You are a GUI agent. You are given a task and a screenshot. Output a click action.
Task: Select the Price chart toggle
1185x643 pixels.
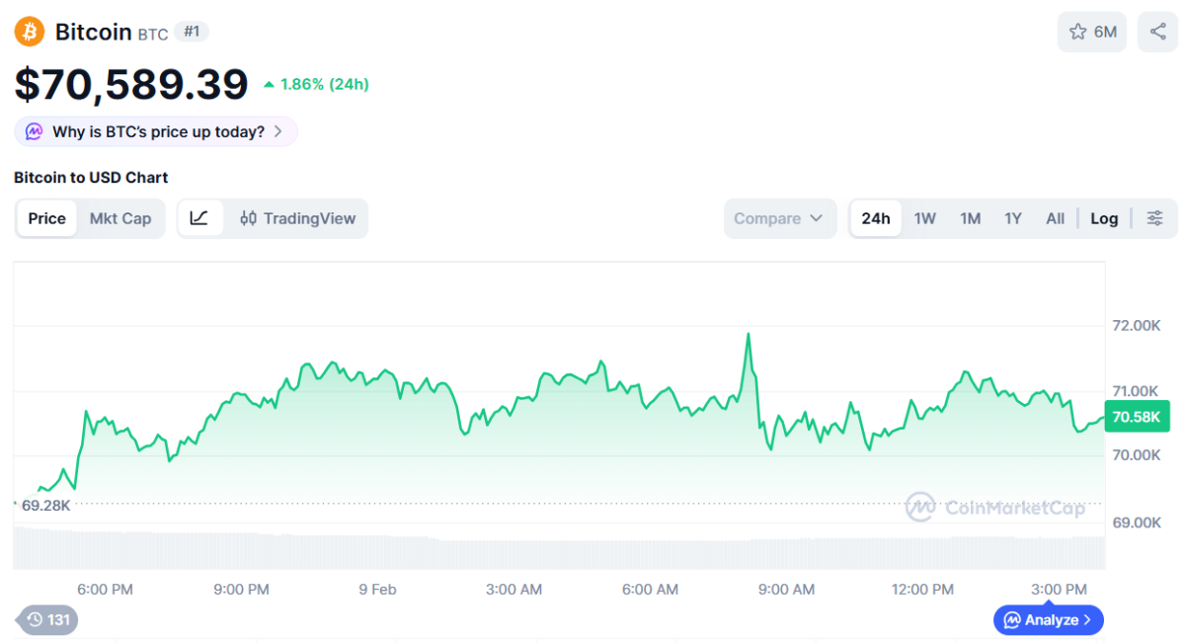(46, 218)
